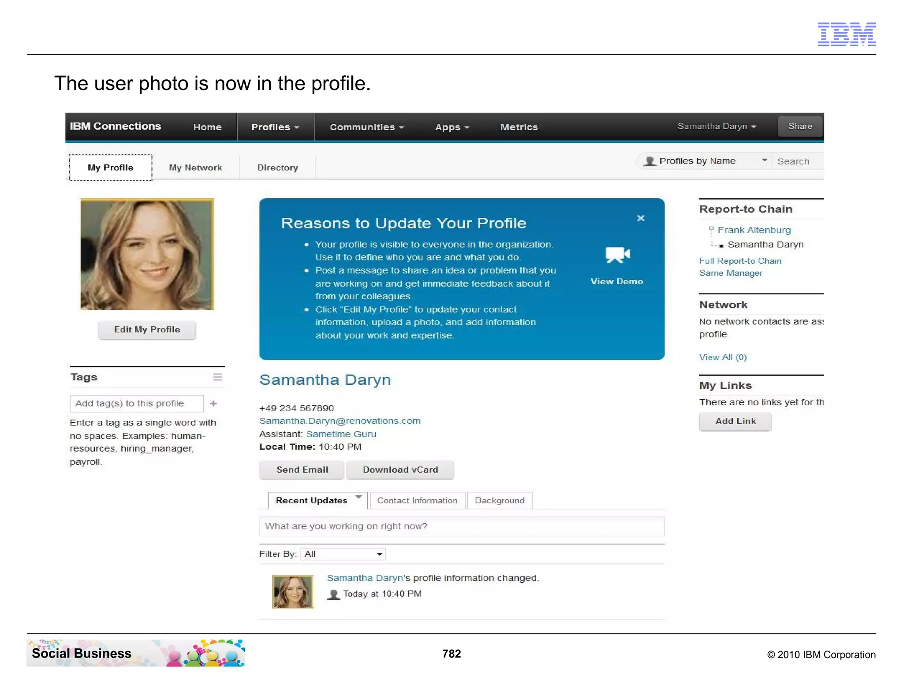Click the person icon beside Today at 10:40 PM

click(333, 595)
